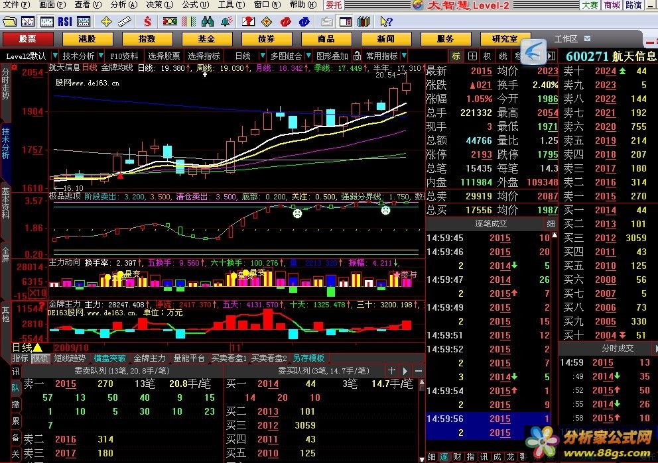Click the F10资料 button
The width and height of the screenshot is (658, 463).
tap(124, 56)
